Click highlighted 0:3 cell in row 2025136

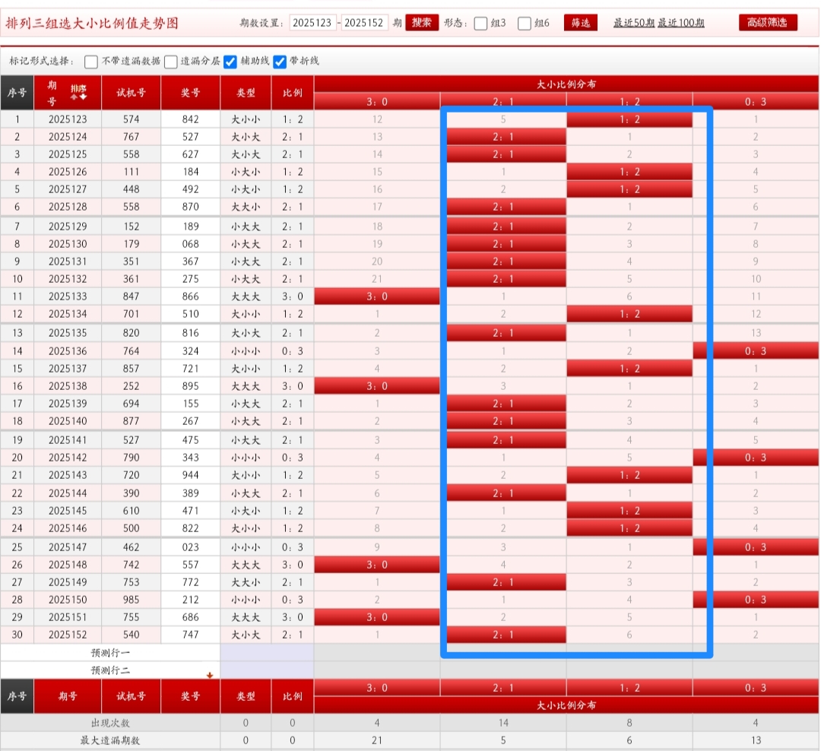tap(756, 351)
